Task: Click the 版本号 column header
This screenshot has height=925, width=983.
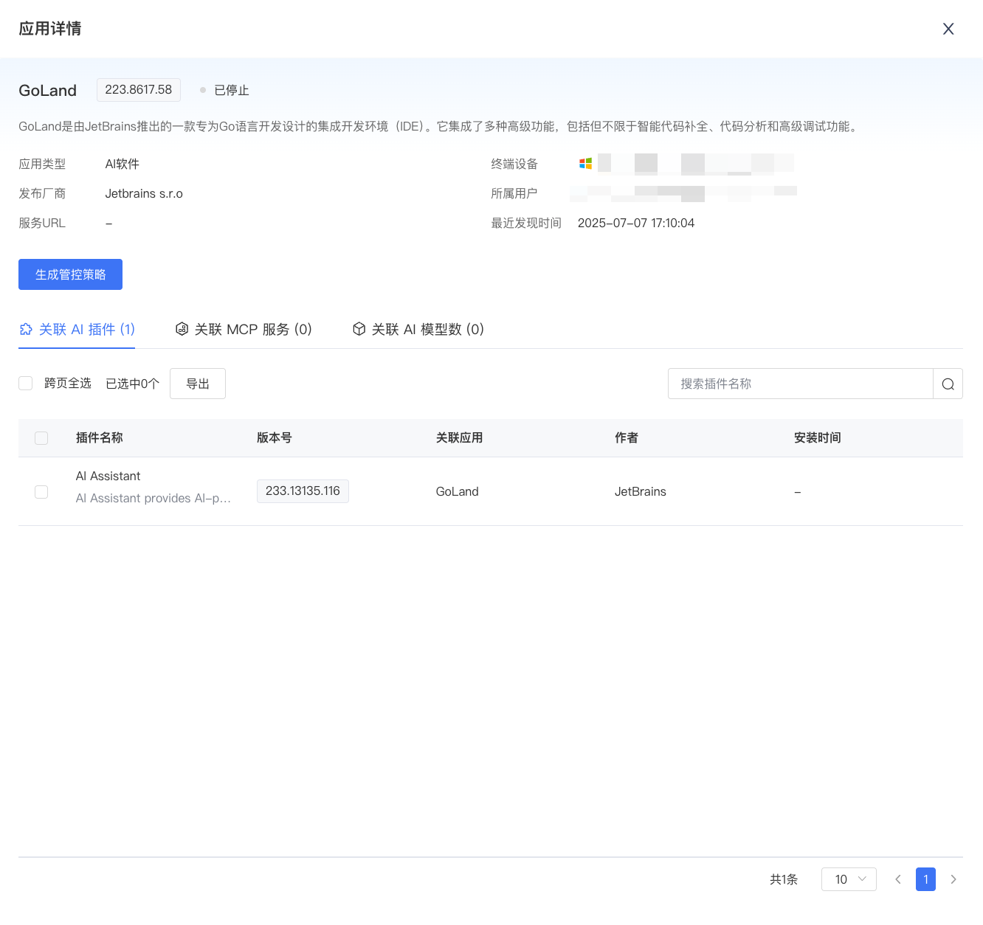Action: [274, 438]
